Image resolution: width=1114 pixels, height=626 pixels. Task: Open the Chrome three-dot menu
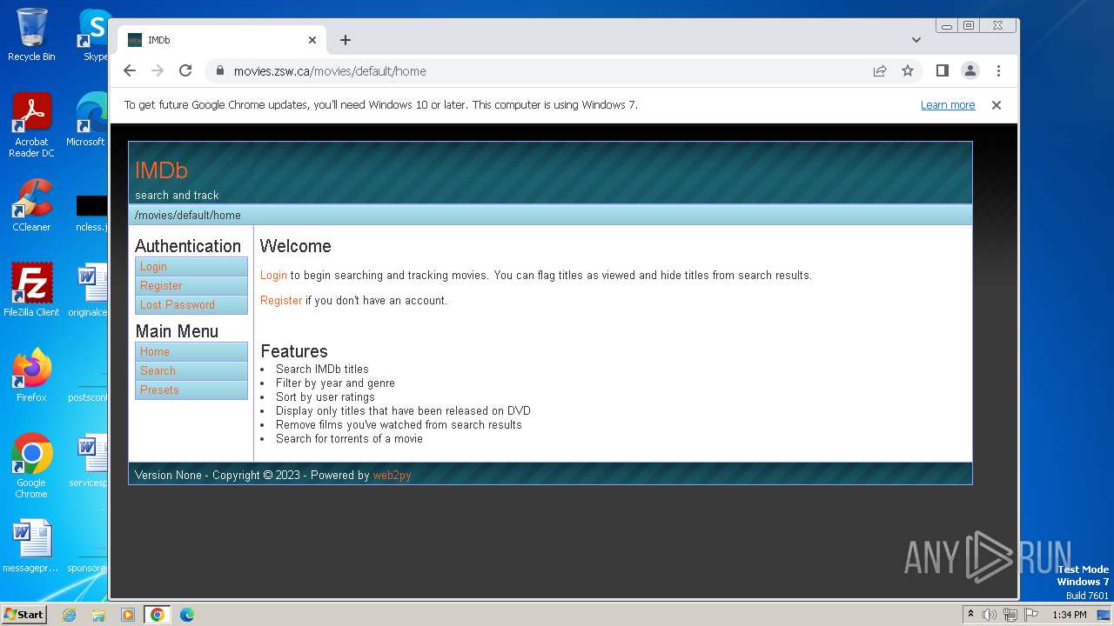(998, 71)
